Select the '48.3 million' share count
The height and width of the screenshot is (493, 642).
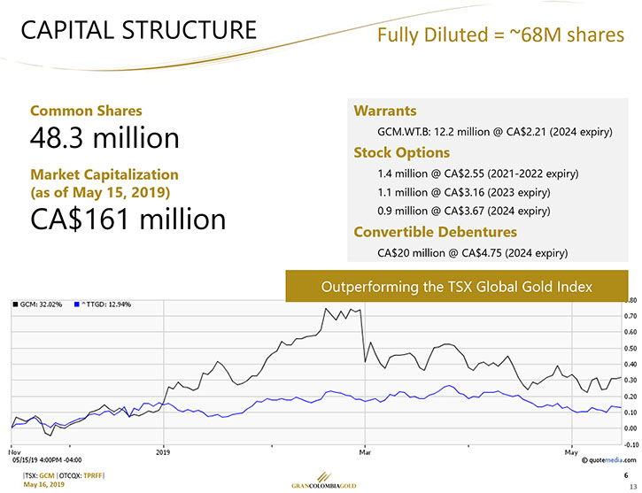coord(104,138)
